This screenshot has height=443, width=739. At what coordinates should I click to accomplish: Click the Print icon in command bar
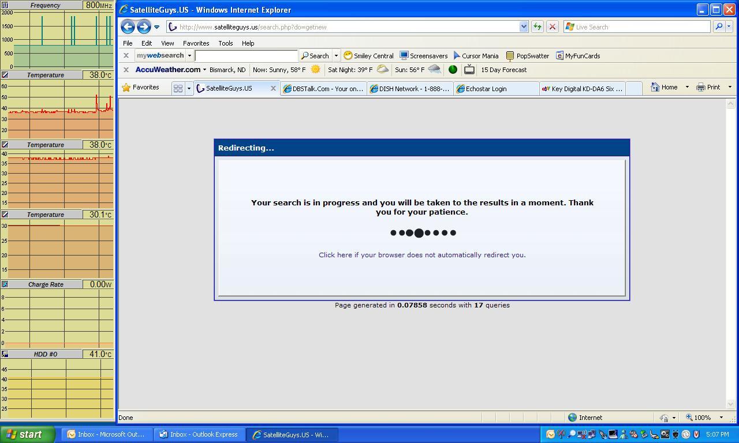point(708,87)
